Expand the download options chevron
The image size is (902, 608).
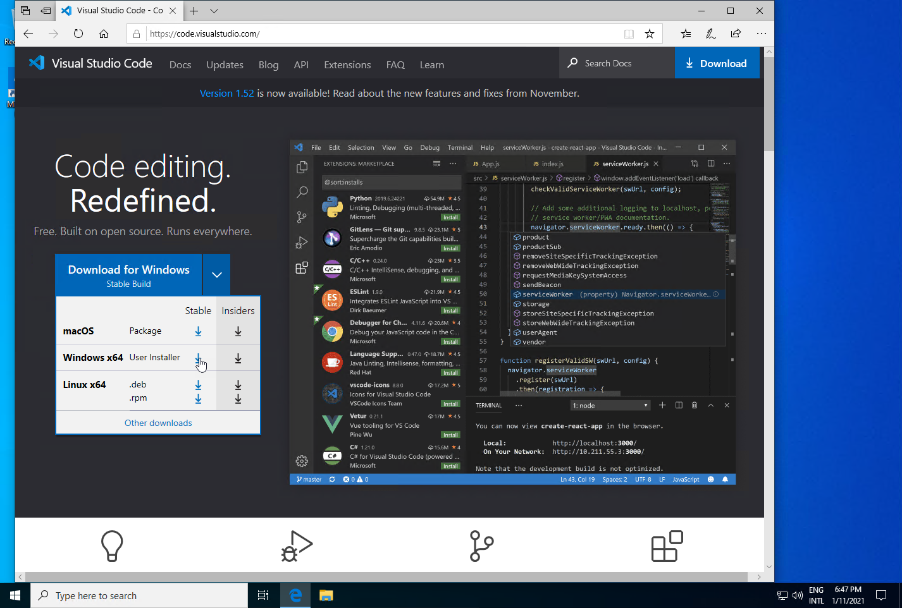tap(216, 275)
